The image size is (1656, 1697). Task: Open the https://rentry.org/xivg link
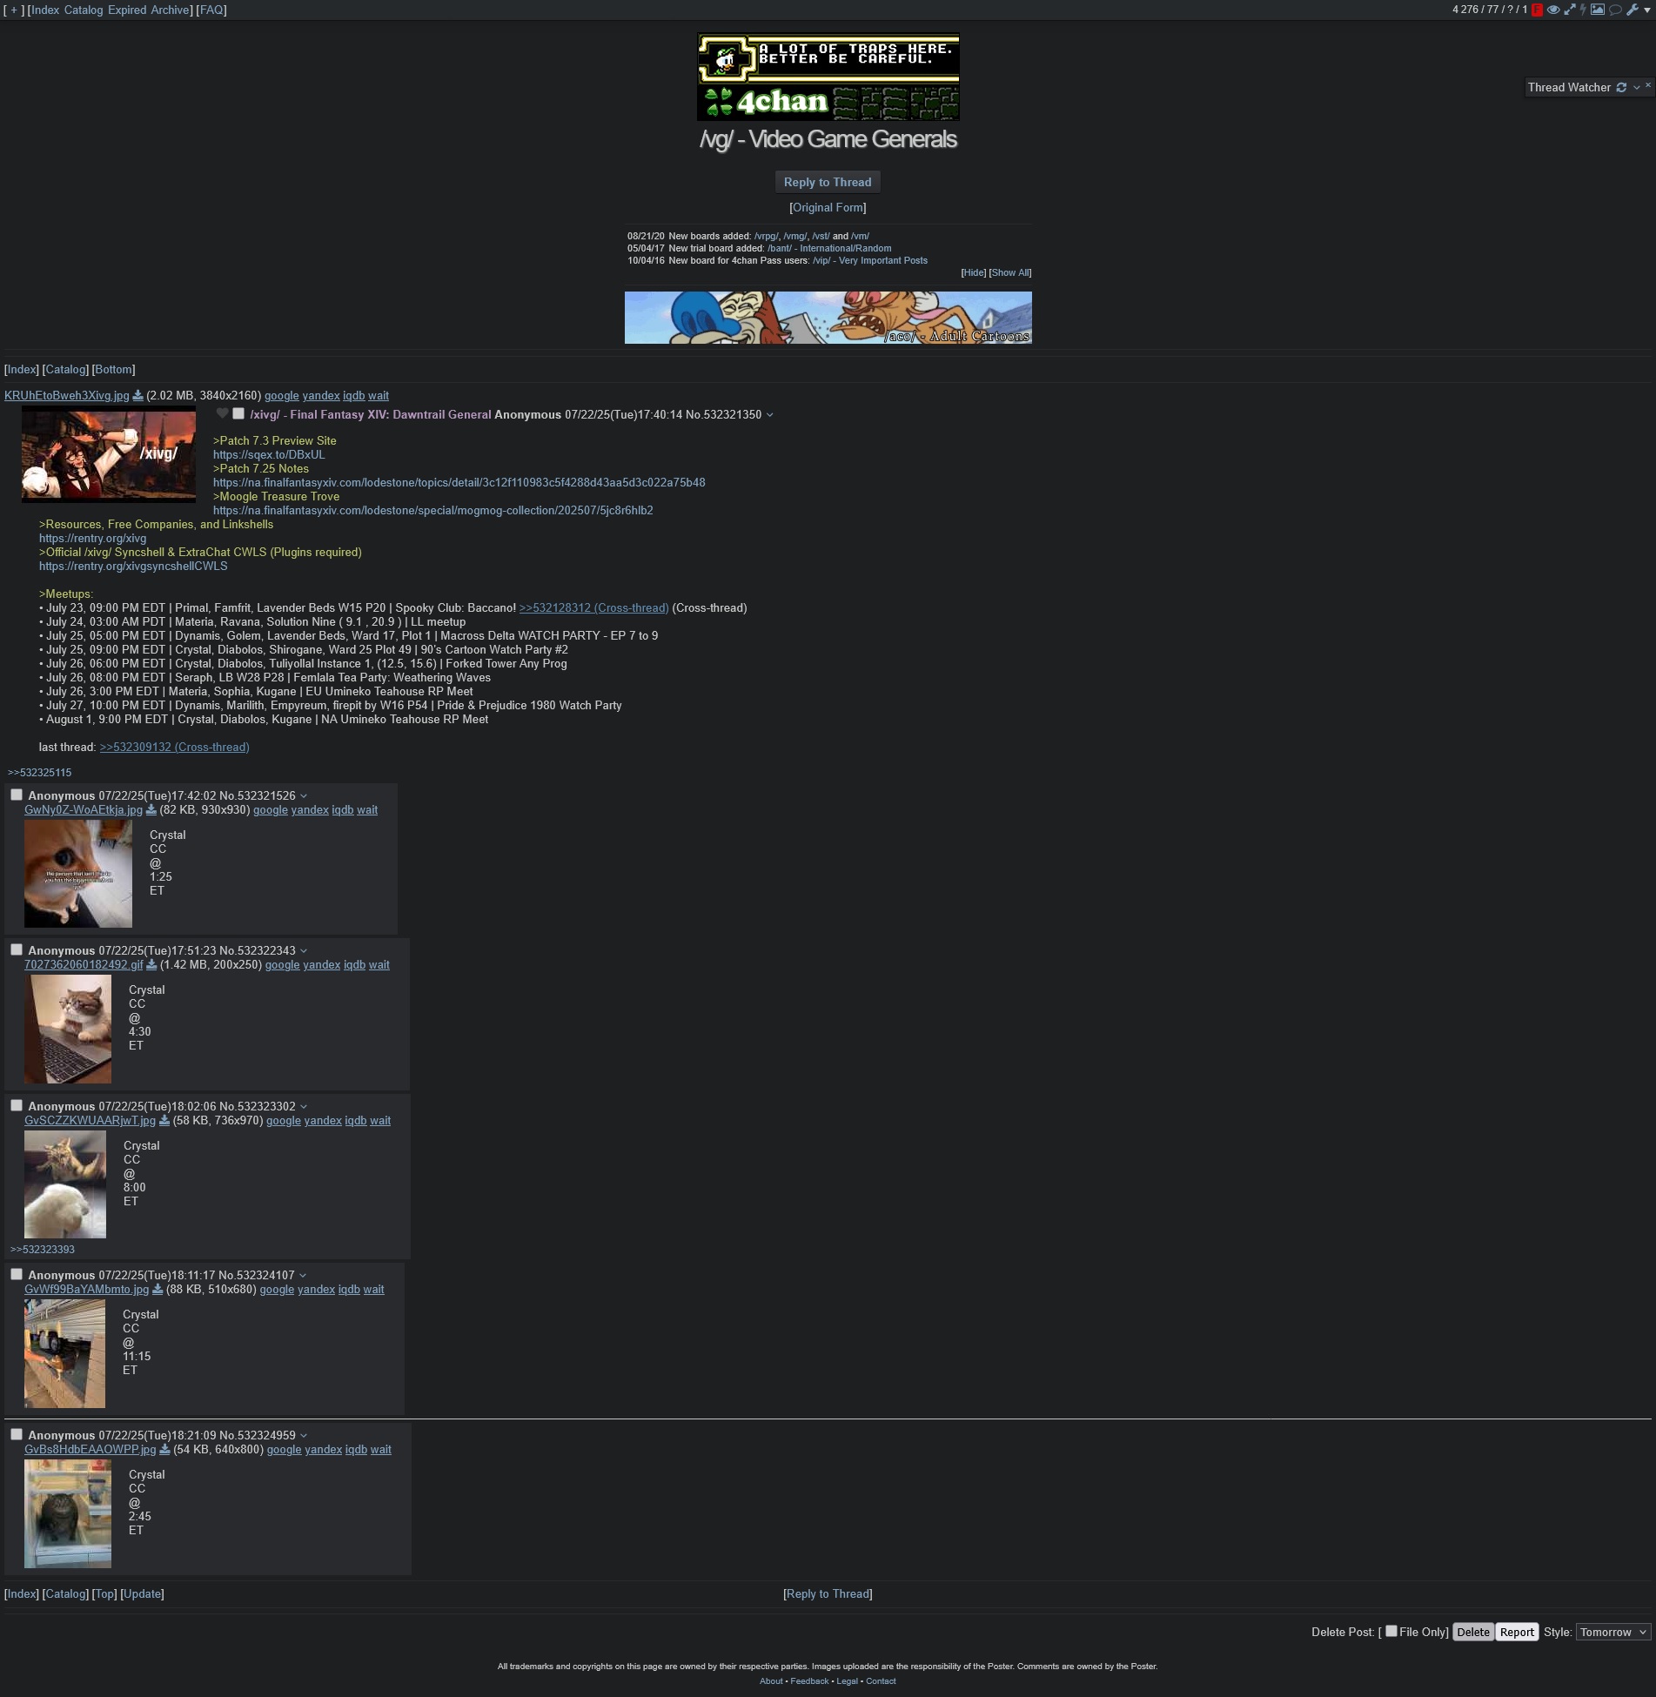pyautogui.click(x=92, y=538)
